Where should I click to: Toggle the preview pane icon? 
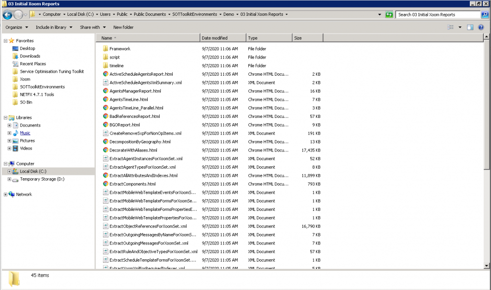470,27
